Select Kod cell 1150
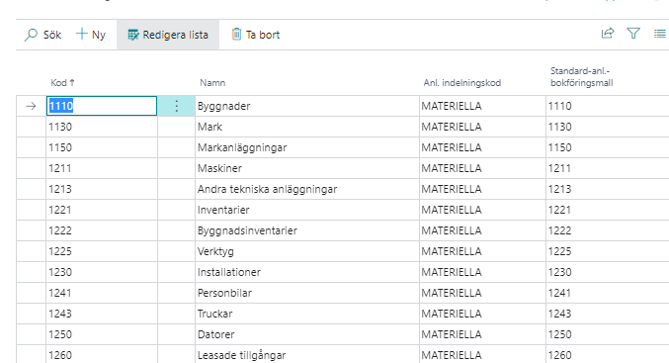Screen dimensions: 669x363 click(x=102, y=147)
